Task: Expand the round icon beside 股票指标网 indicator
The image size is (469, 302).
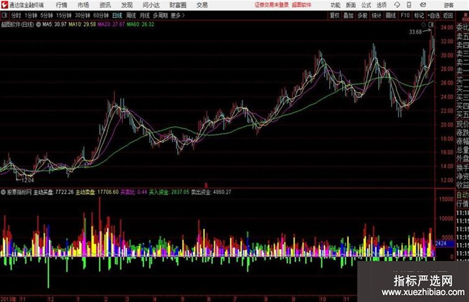Action: click(3, 192)
